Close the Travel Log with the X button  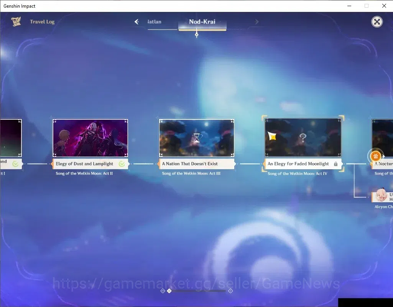pos(377,22)
